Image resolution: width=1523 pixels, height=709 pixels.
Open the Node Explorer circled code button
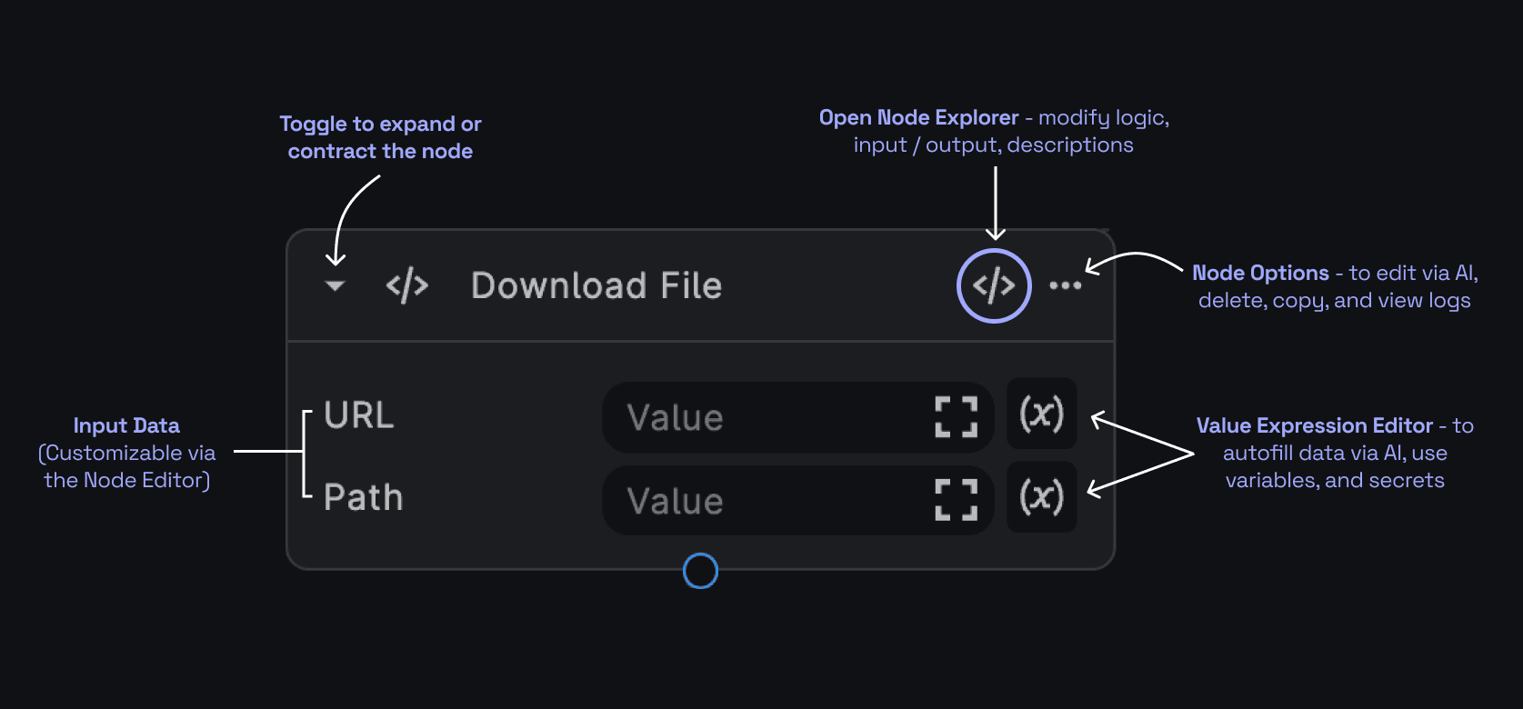click(994, 285)
